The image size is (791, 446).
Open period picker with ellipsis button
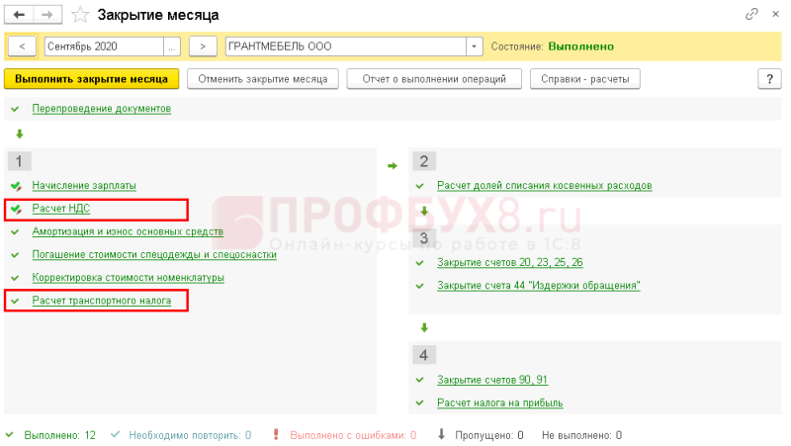point(171,46)
